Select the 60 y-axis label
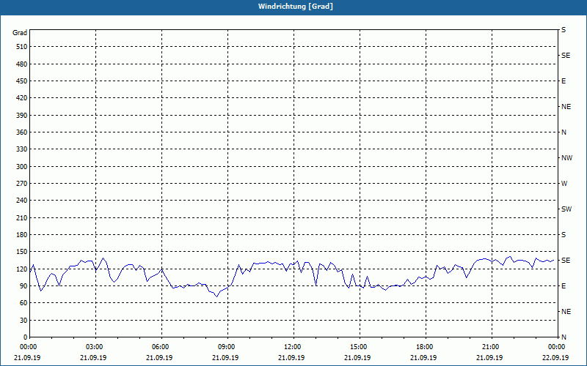This screenshot has width=587, height=366. click(x=23, y=303)
